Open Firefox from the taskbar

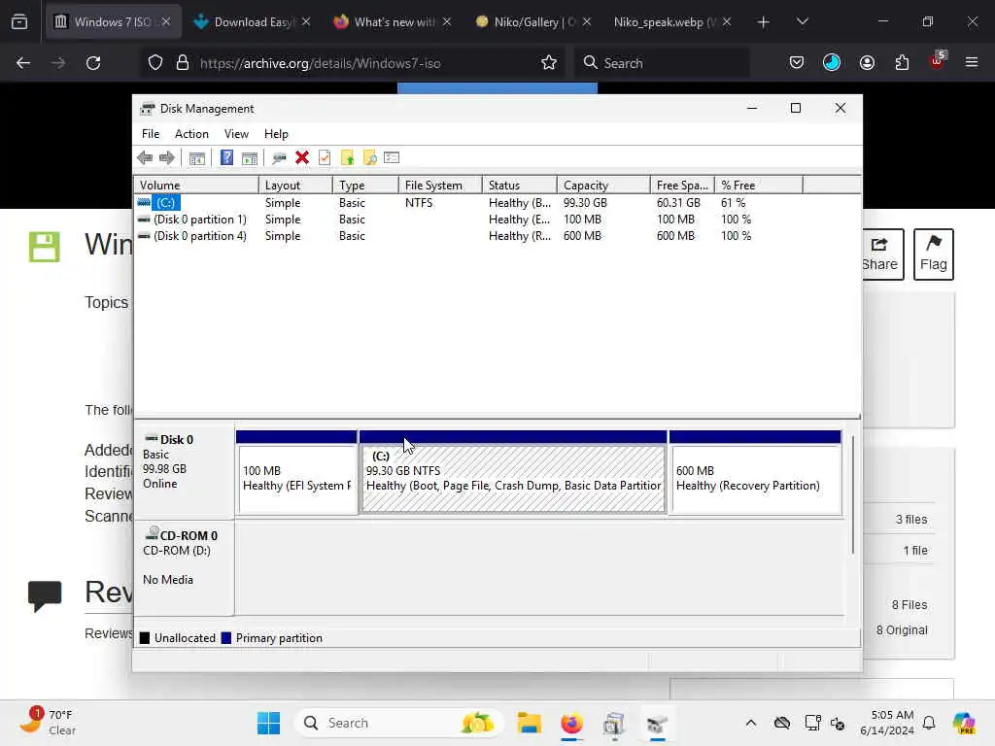(x=571, y=723)
